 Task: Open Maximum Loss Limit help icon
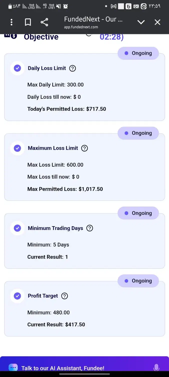point(85,148)
